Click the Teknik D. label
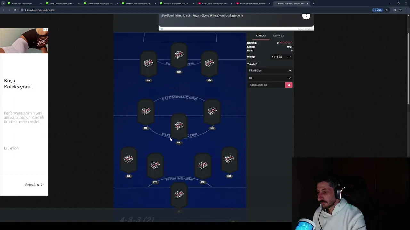Screen dimensions: 410x230 point(252,64)
